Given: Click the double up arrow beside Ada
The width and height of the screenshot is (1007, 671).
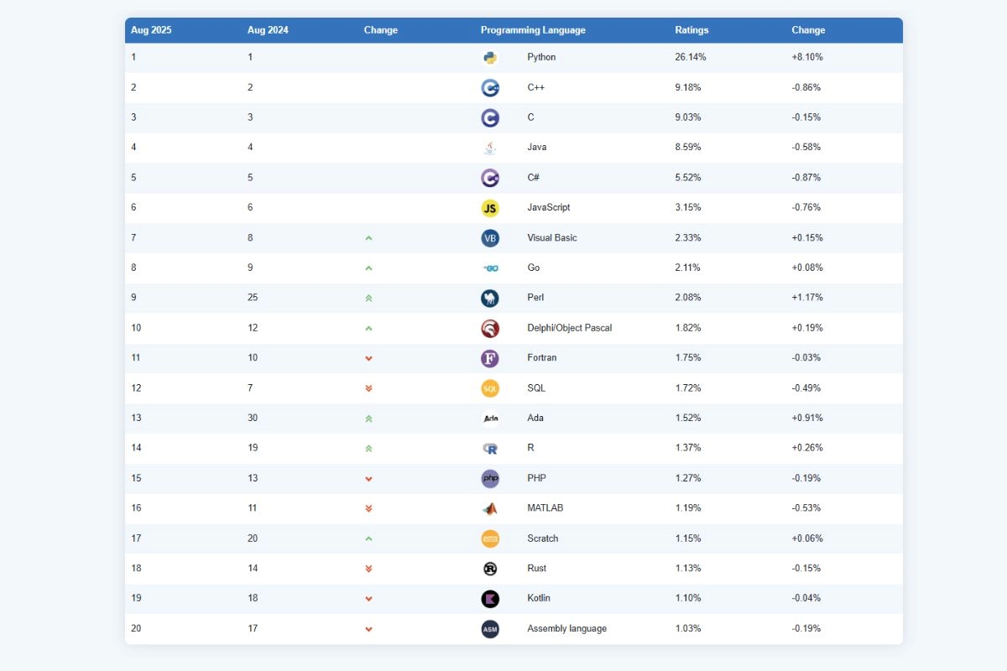Looking at the screenshot, I should pos(368,419).
